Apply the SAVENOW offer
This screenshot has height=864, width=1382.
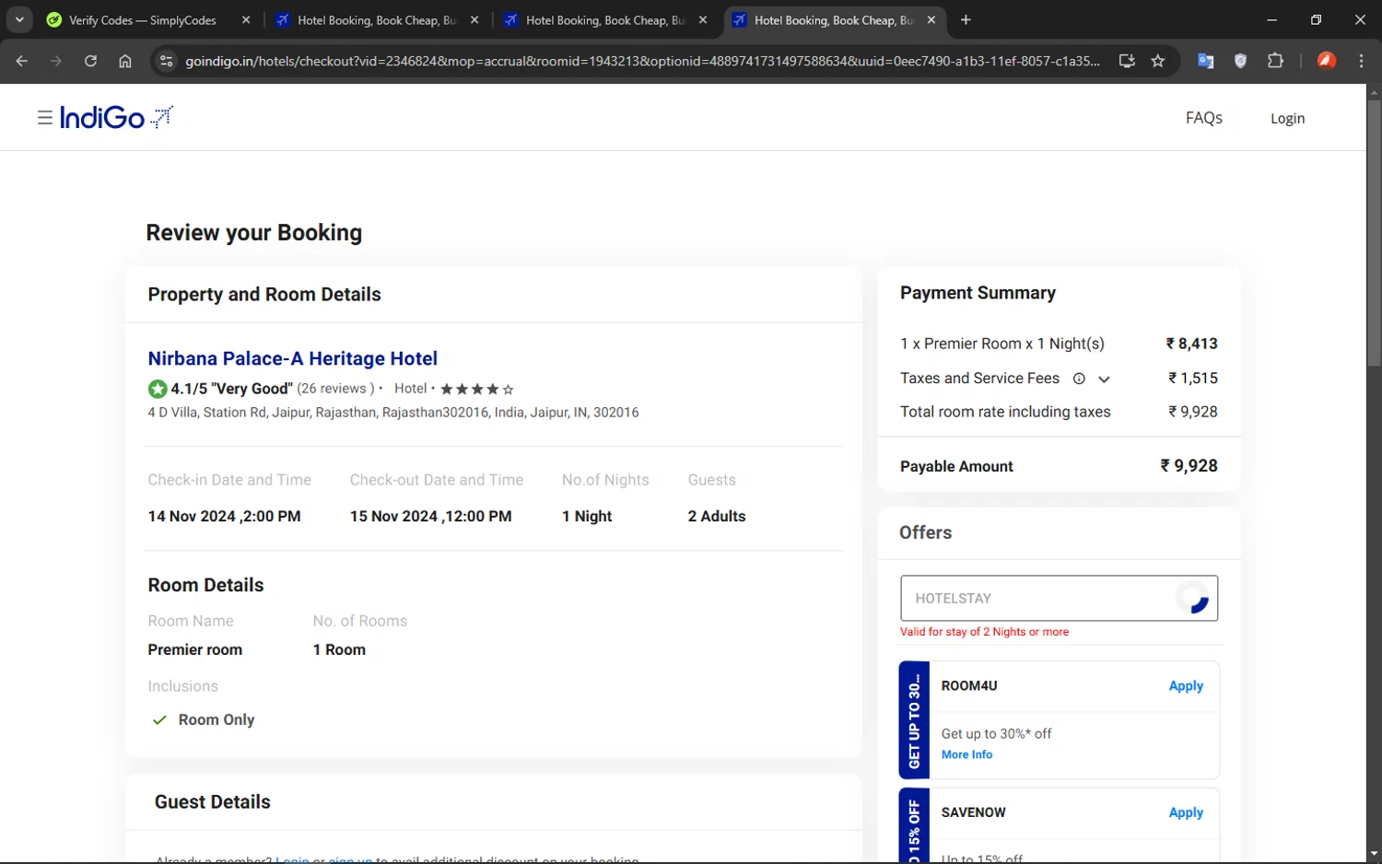(1186, 812)
